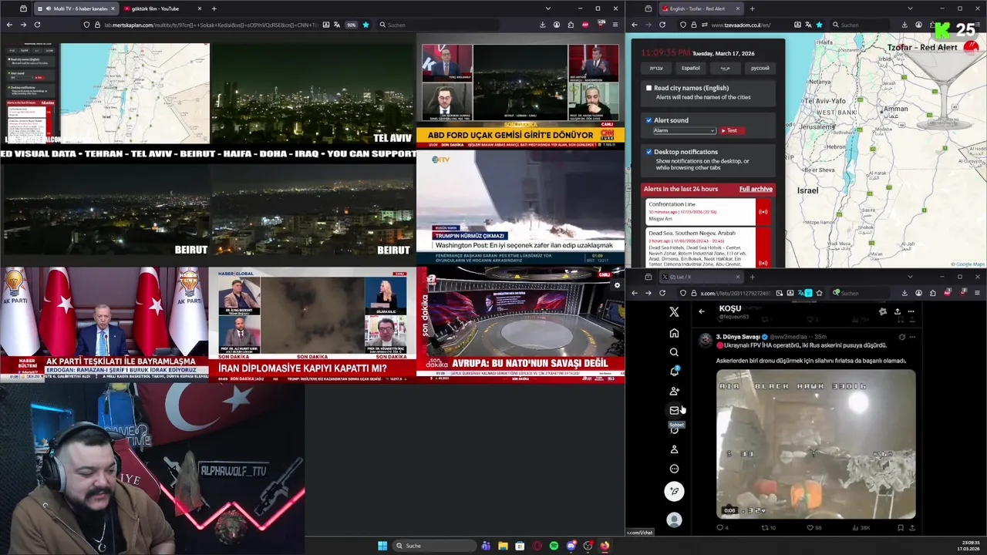Open new tab in Multi TV browser
987x555 pixels.
coord(214,8)
